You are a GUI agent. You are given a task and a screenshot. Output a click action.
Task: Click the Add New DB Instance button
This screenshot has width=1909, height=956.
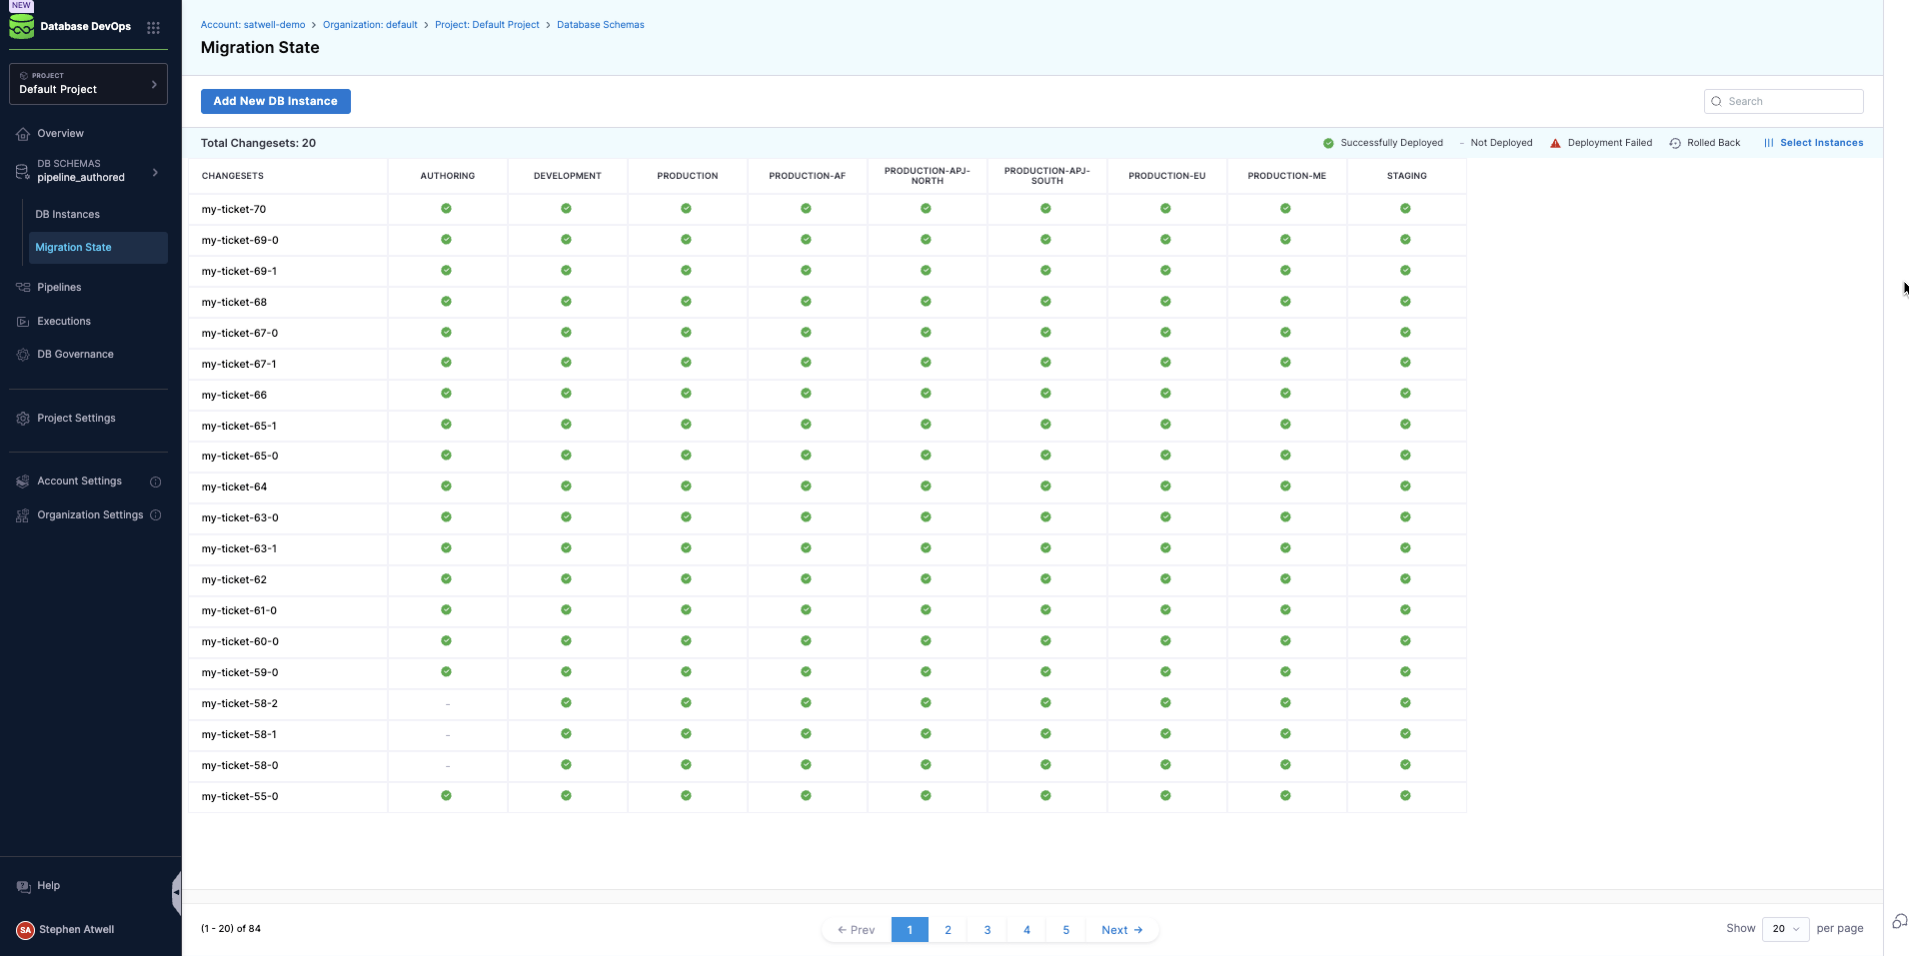[275, 101]
